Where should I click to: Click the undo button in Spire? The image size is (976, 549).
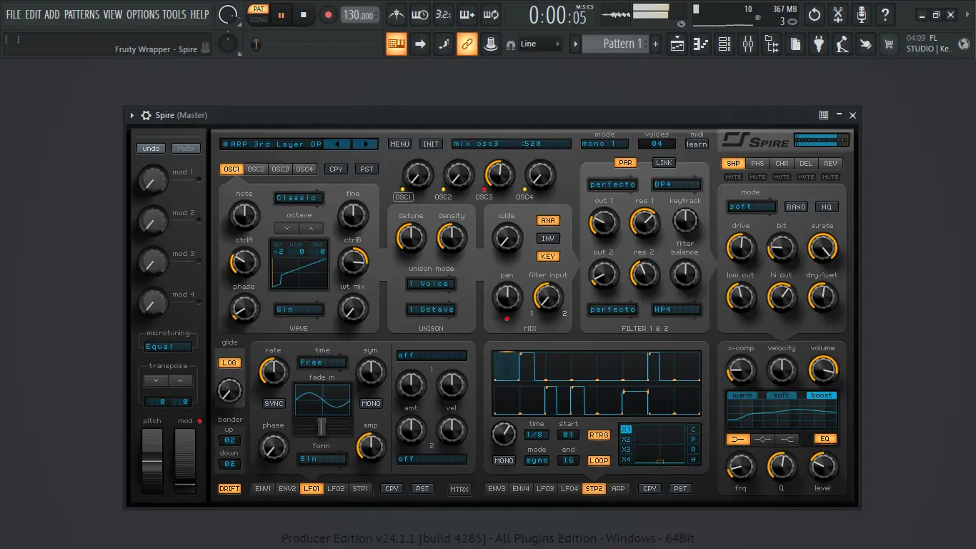[x=151, y=149]
